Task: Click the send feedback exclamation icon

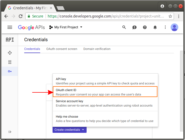Action: click(134, 27)
